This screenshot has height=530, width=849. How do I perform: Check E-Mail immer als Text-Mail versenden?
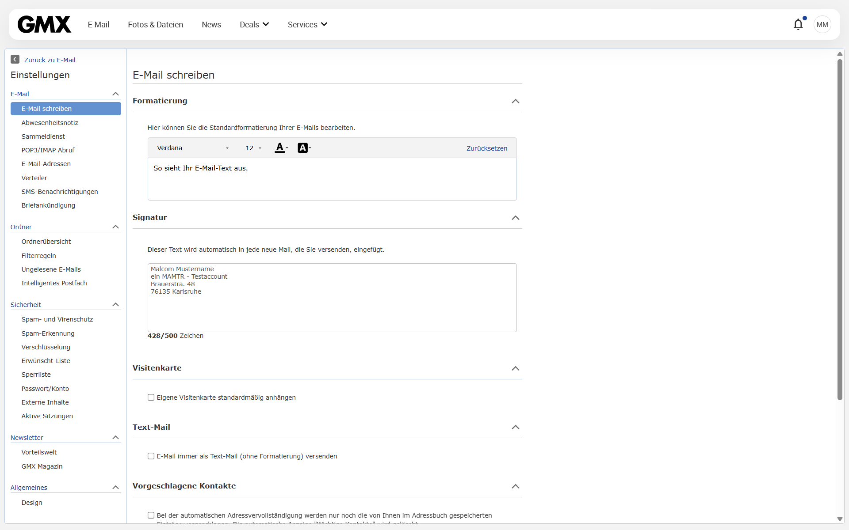(x=151, y=456)
